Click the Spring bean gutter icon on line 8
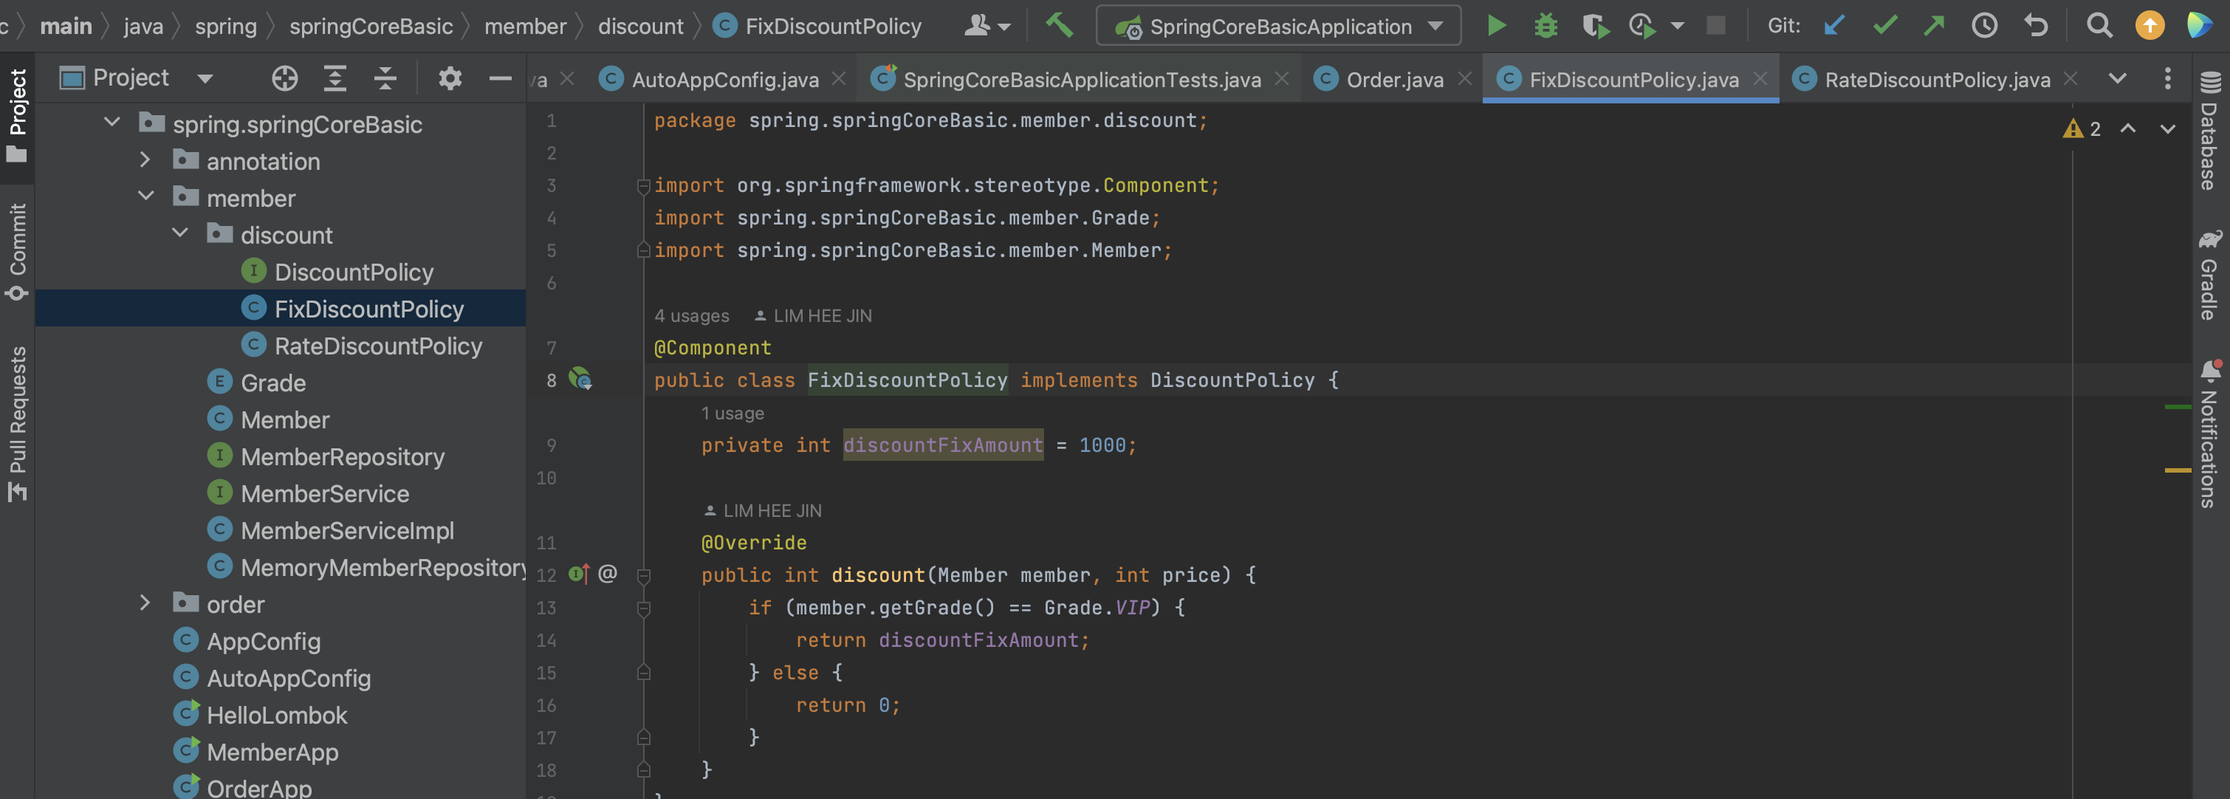Viewport: 2230px width, 799px height. pos(580,379)
